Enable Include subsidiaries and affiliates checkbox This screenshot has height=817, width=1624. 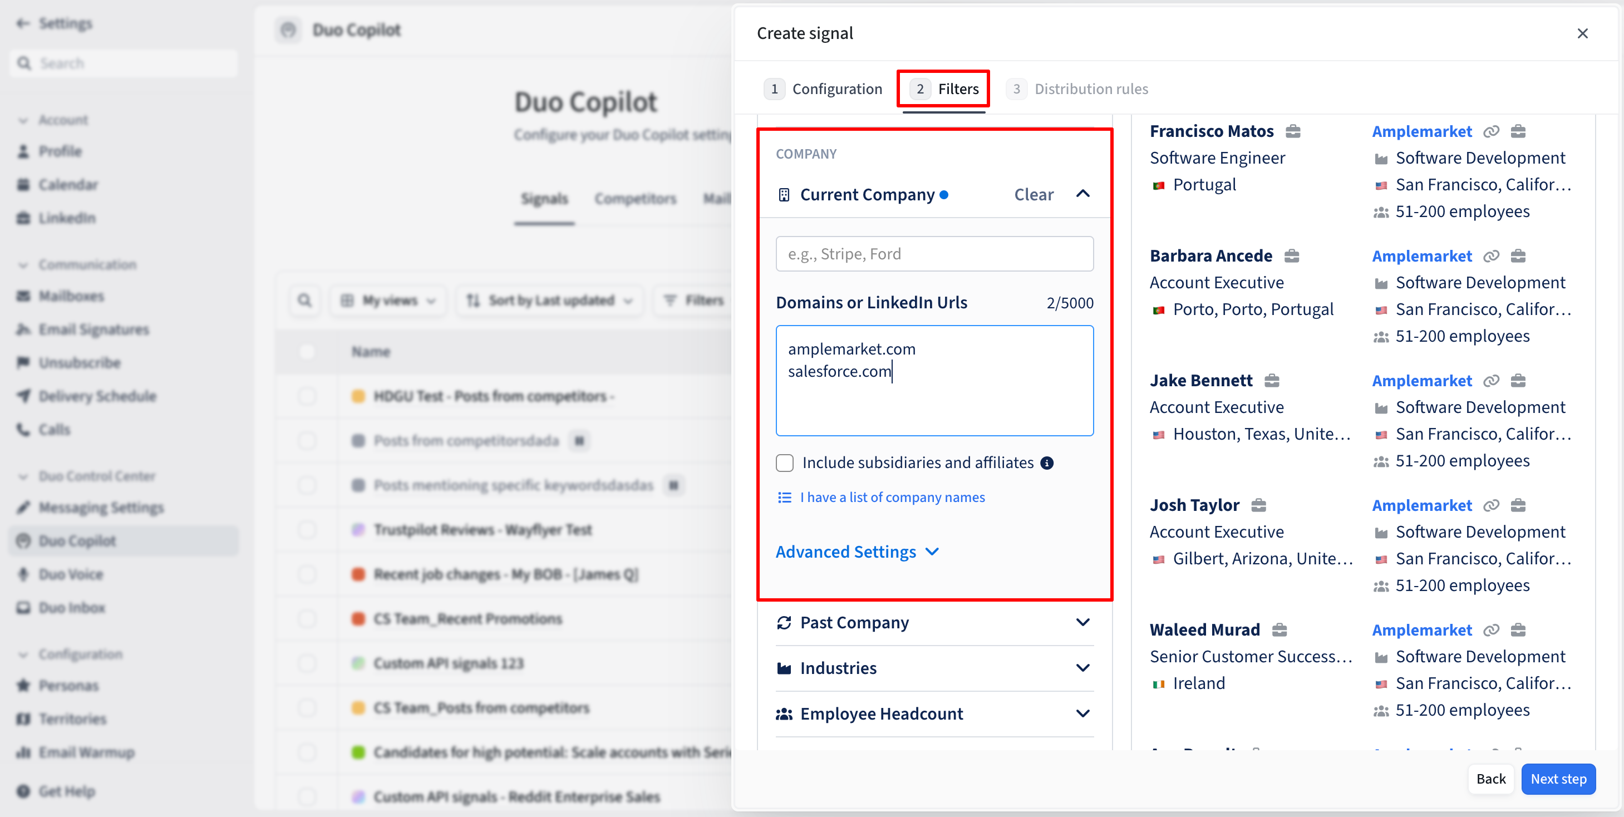tap(784, 462)
